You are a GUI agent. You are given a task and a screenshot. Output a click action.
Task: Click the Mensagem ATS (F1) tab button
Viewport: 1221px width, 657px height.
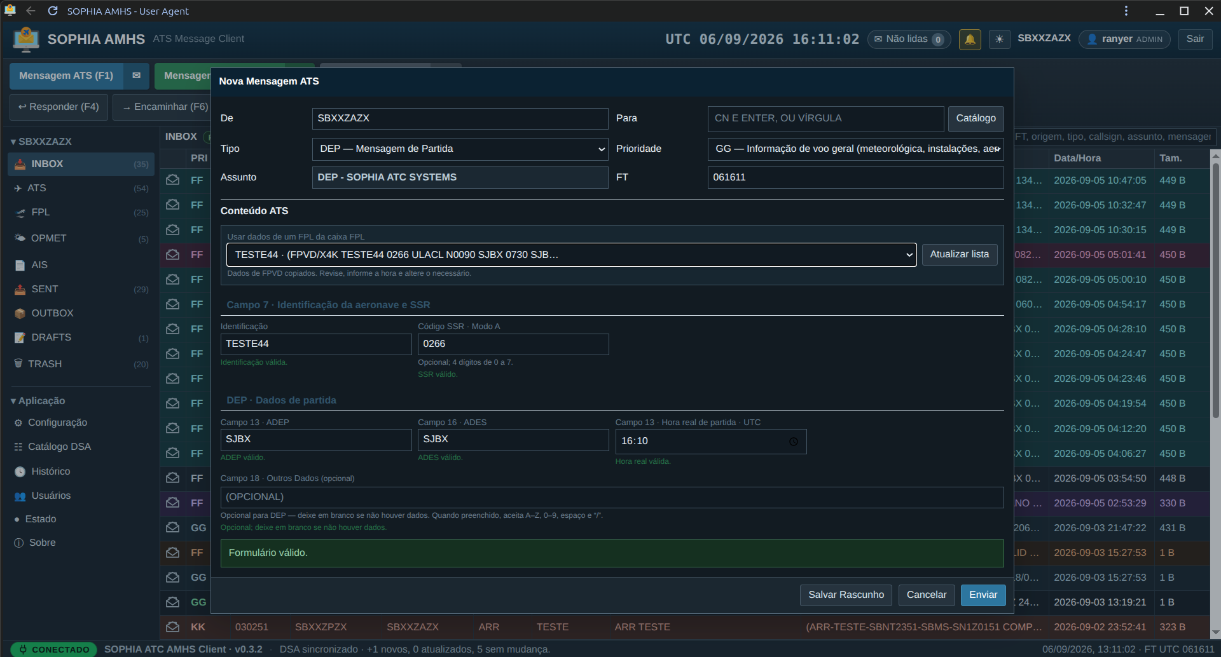coord(66,76)
